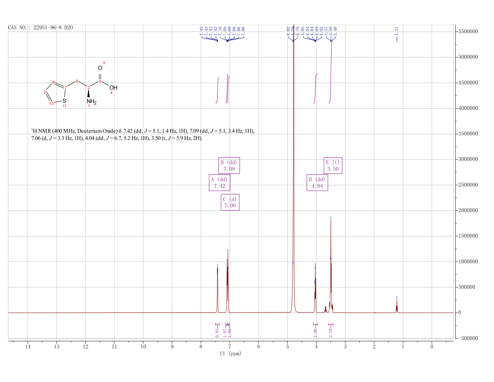Screen dimensions: 494x382
Task: Select the multiplet box A (dd) 7.42
Action: click(x=219, y=183)
